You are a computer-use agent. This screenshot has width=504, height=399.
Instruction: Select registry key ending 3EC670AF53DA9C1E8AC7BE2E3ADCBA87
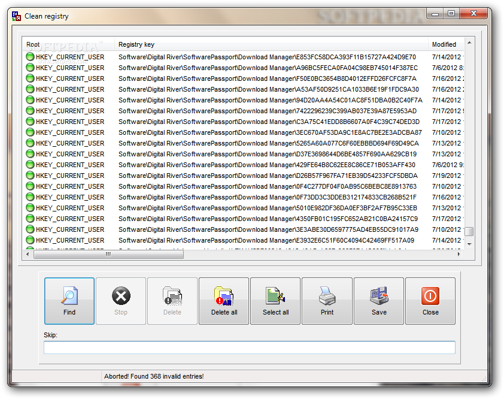pos(270,132)
